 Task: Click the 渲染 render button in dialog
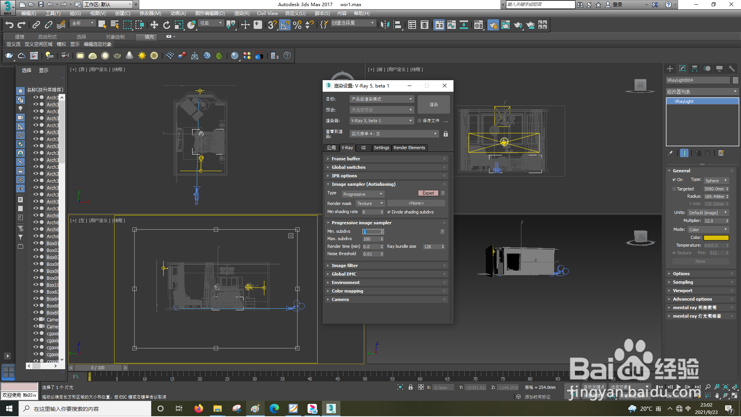(434, 104)
